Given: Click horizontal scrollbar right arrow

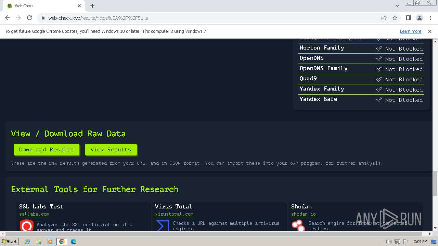Looking at the screenshot, I should (x=430, y=234).
